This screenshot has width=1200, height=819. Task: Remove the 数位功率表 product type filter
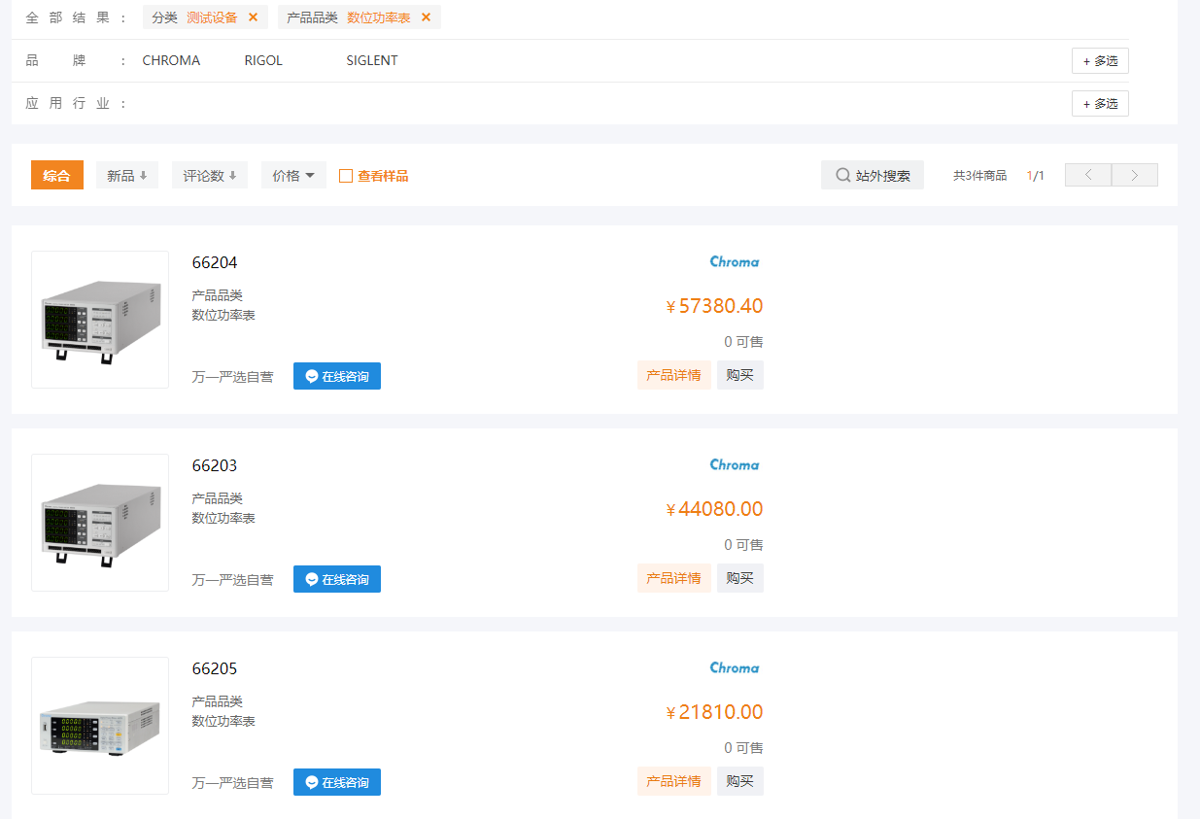(x=426, y=17)
